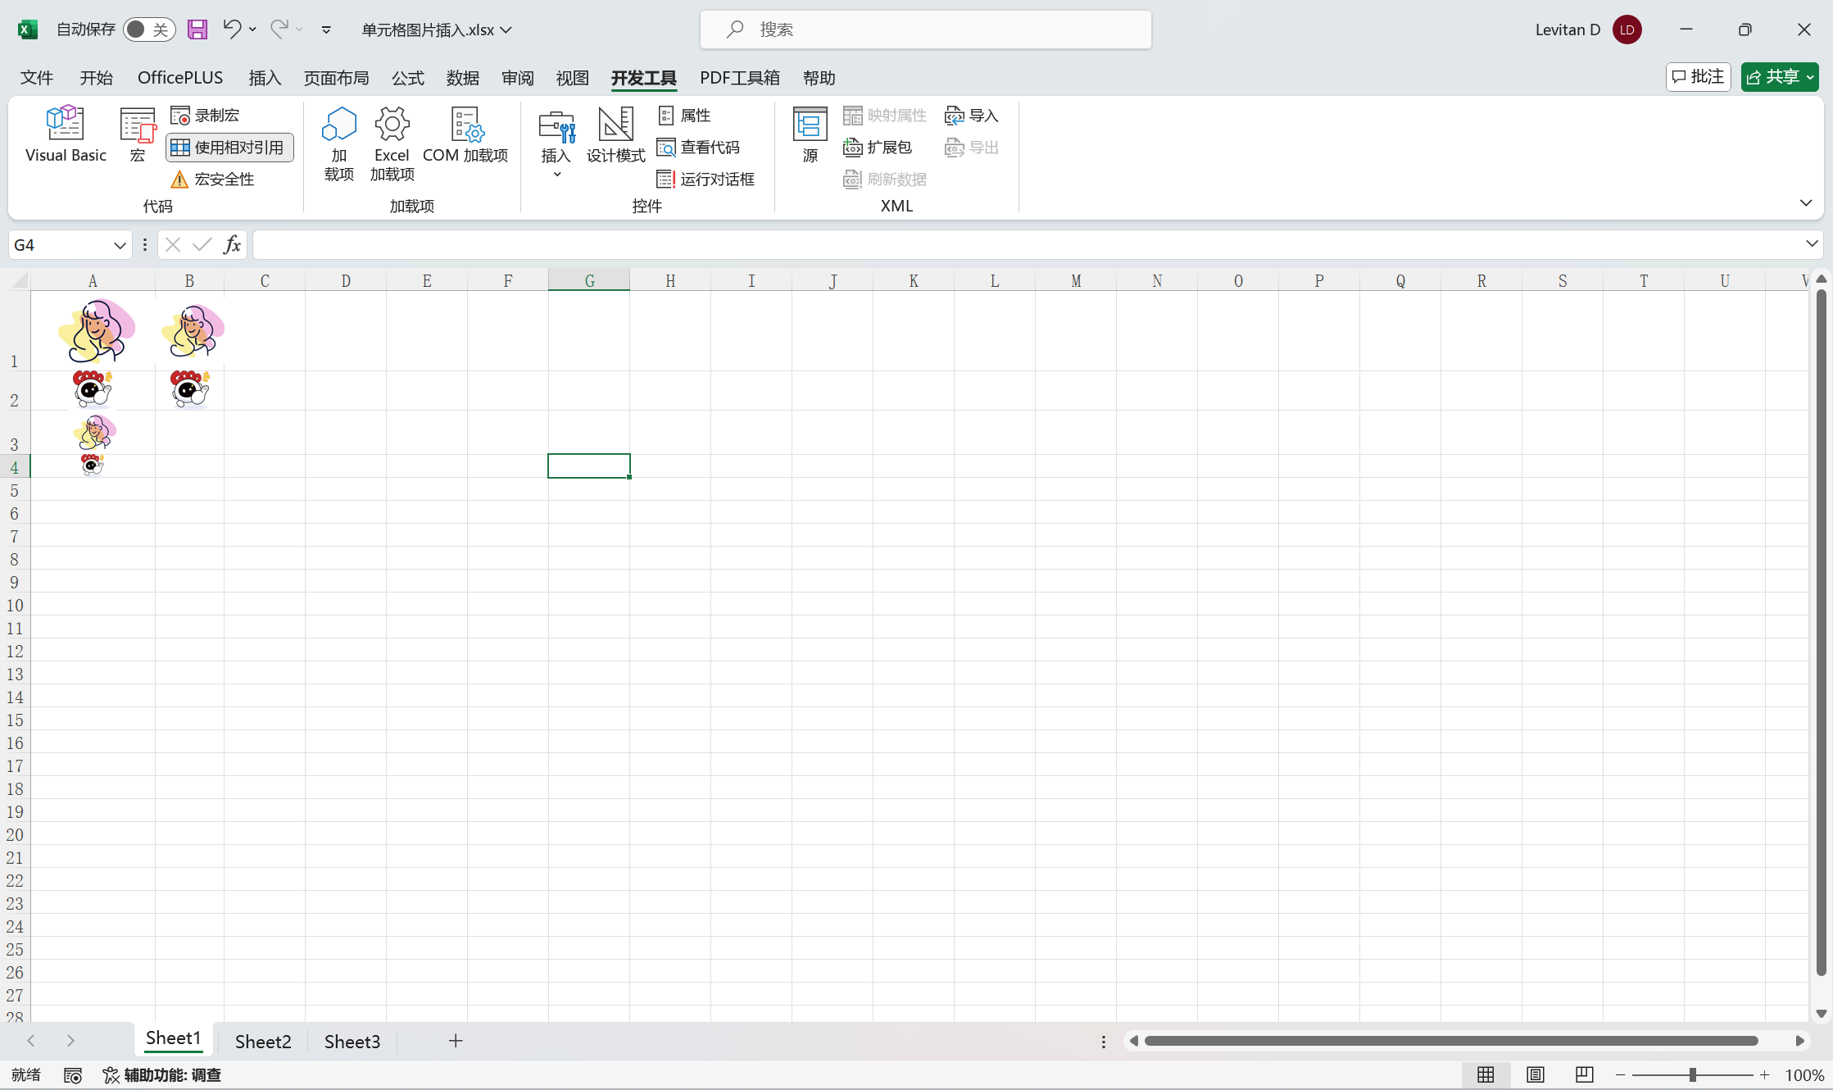Open Excel 加载项 add-ins dialog
Screen dimensions: 1833x1090
coord(392,143)
